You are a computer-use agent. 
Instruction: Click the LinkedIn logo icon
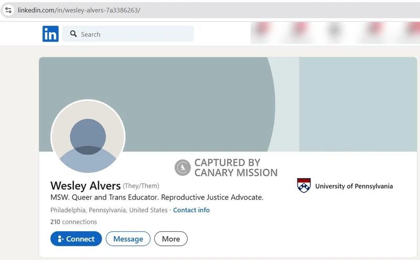click(50, 34)
